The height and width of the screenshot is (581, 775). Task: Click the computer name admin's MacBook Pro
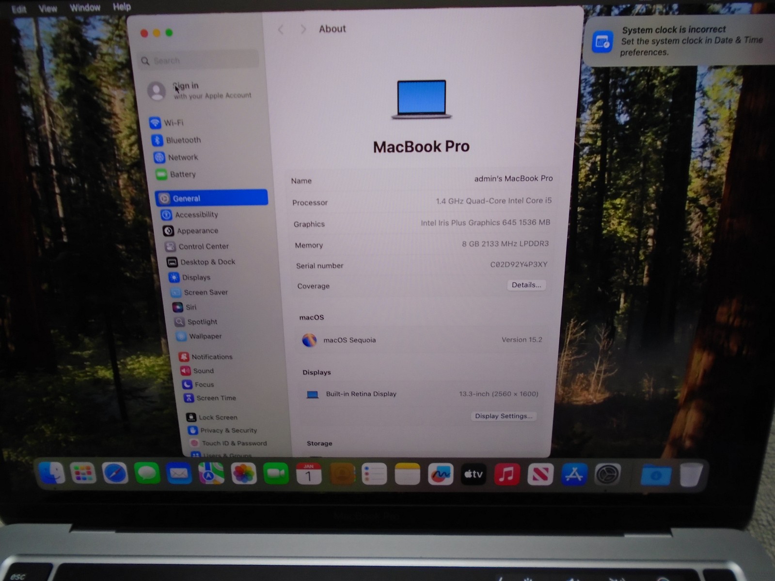coord(513,179)
